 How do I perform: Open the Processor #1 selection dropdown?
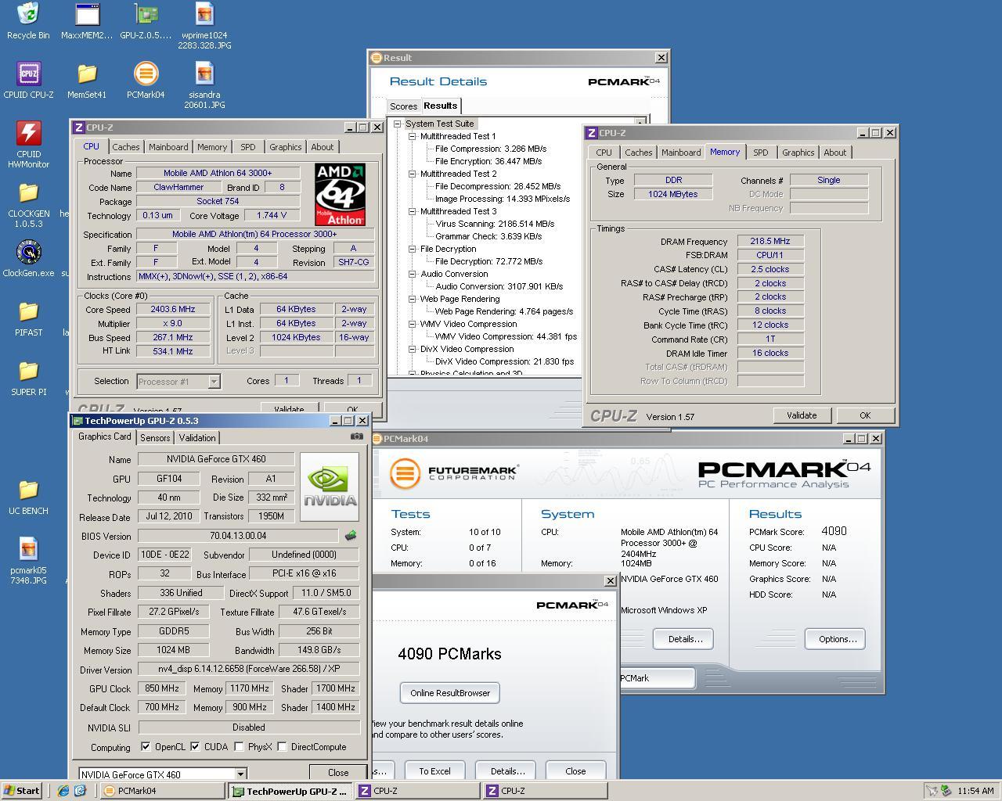(x=178, y=382)
